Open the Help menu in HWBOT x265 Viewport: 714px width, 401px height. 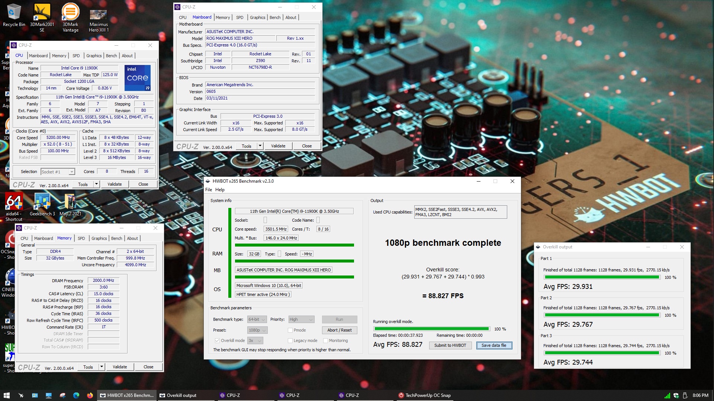220,190
